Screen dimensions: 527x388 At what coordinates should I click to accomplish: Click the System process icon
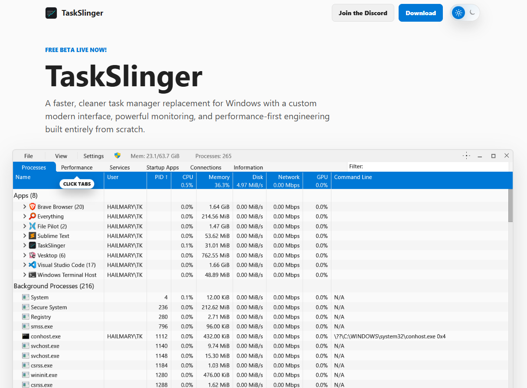point(26,297)
